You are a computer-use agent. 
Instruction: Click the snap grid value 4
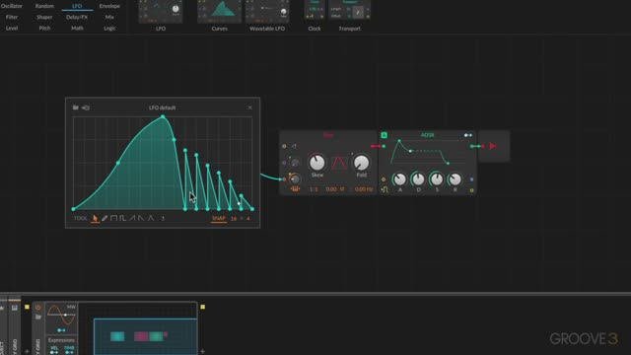pos(247,218)
